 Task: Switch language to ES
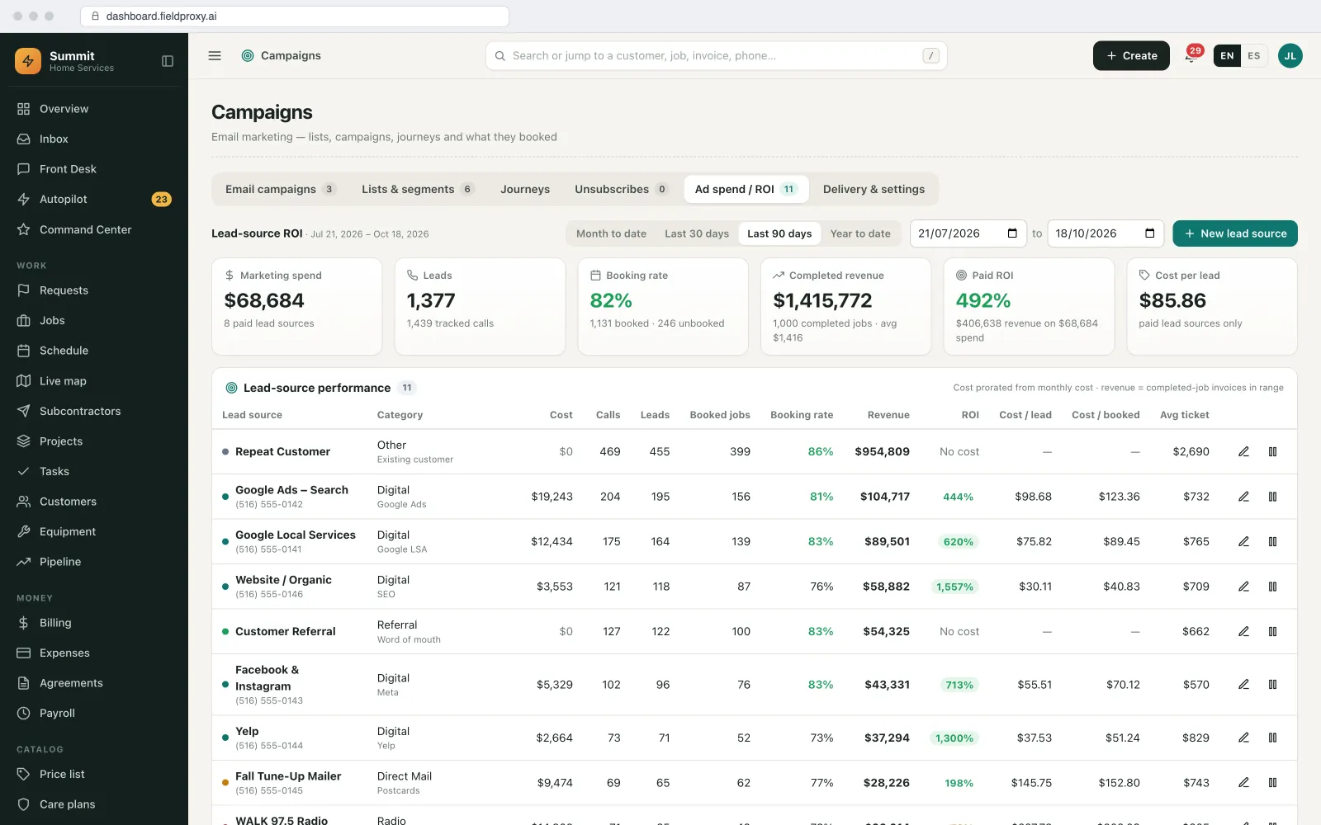point(1253,56)
